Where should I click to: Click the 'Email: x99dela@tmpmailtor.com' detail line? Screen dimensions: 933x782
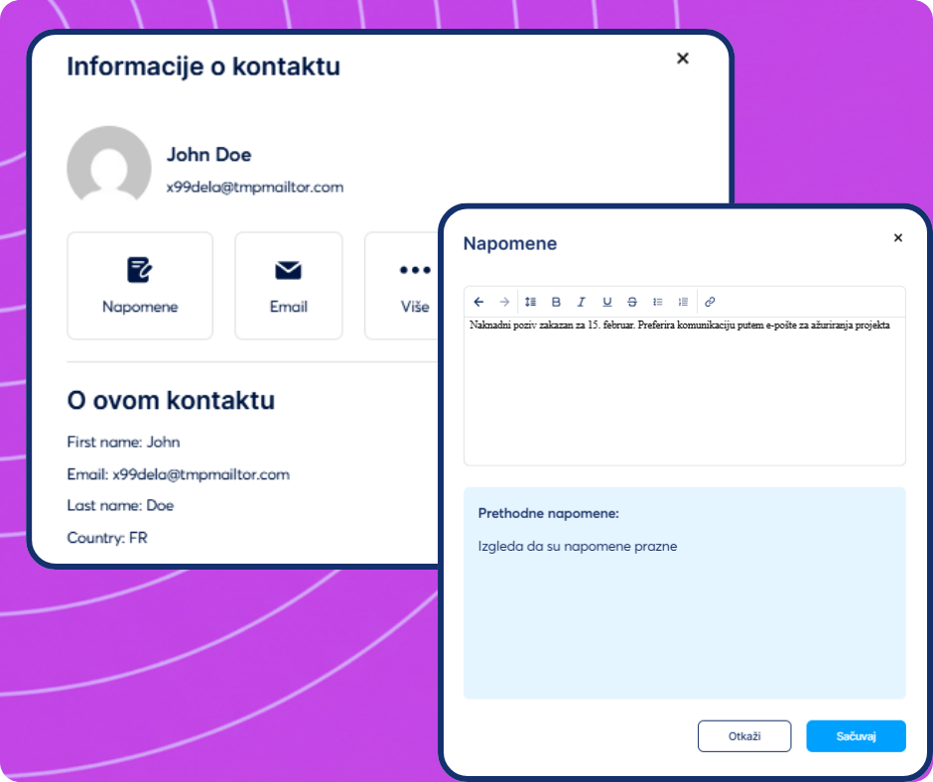(178, 474)
